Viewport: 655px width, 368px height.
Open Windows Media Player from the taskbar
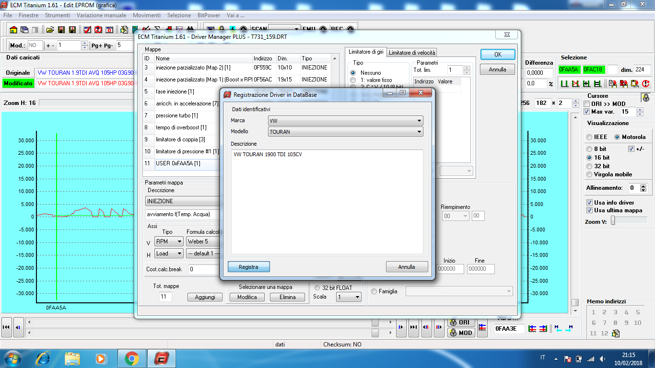pyautogui.click(x=101, y=358)
